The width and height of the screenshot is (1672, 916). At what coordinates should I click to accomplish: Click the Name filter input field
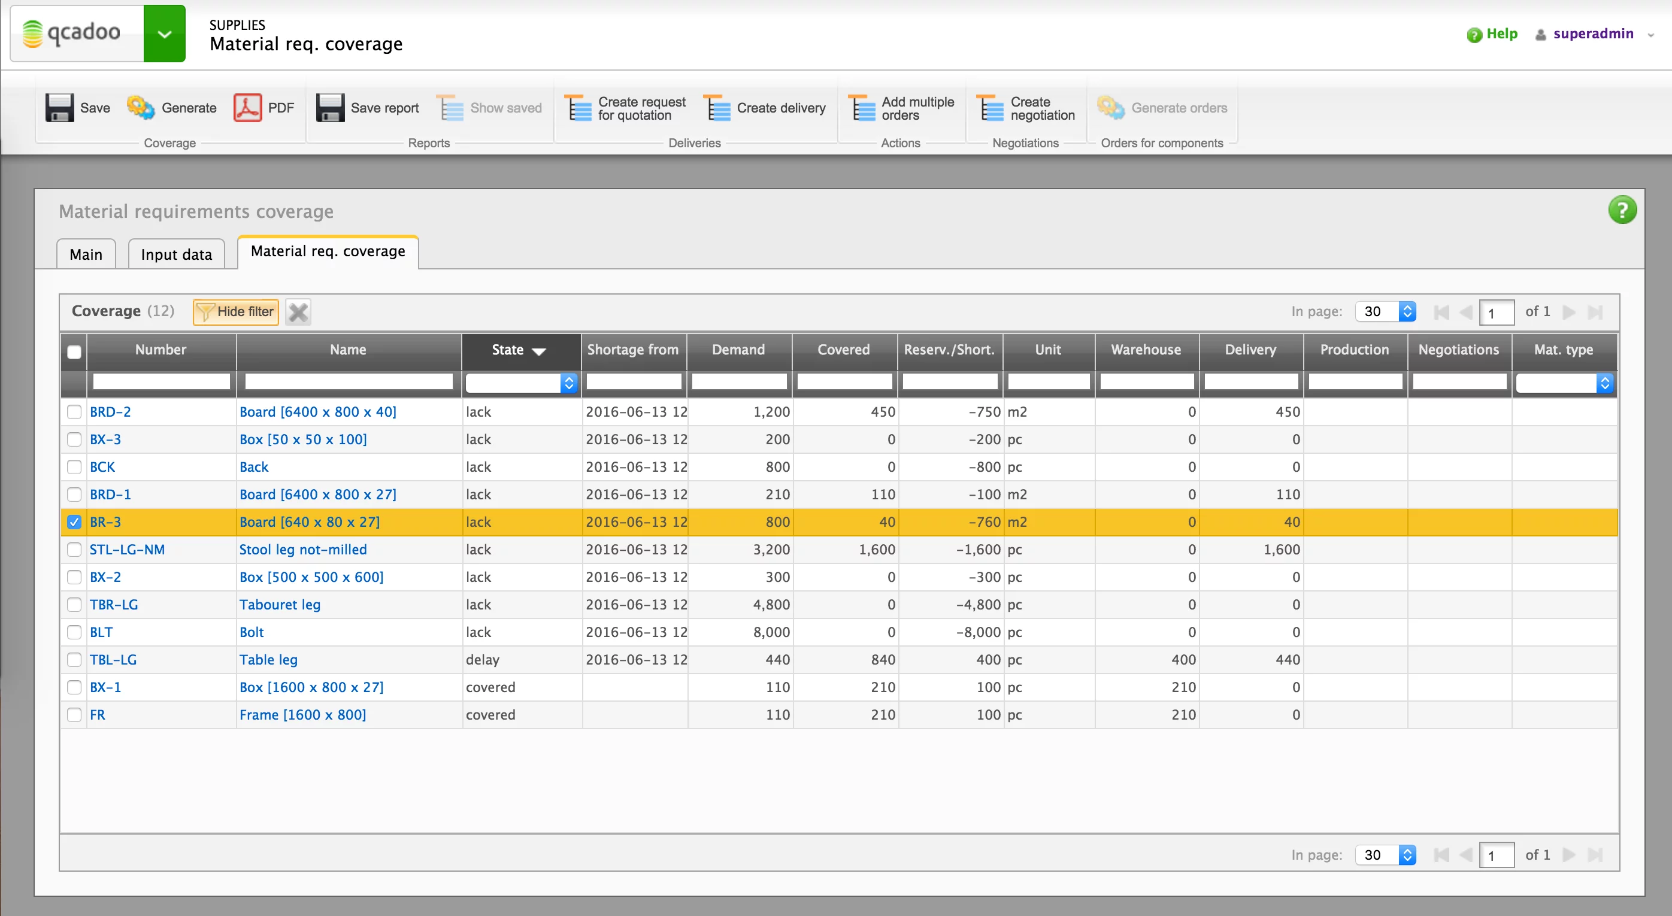click(349, 382)
